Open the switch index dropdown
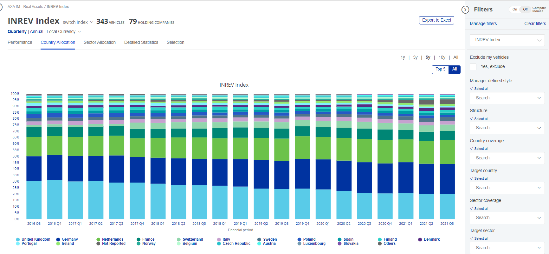Viewport: 549px width, 254px height. 78,22
